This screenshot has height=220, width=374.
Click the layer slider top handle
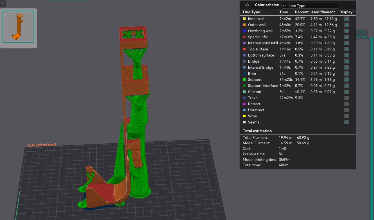point(371,39)
